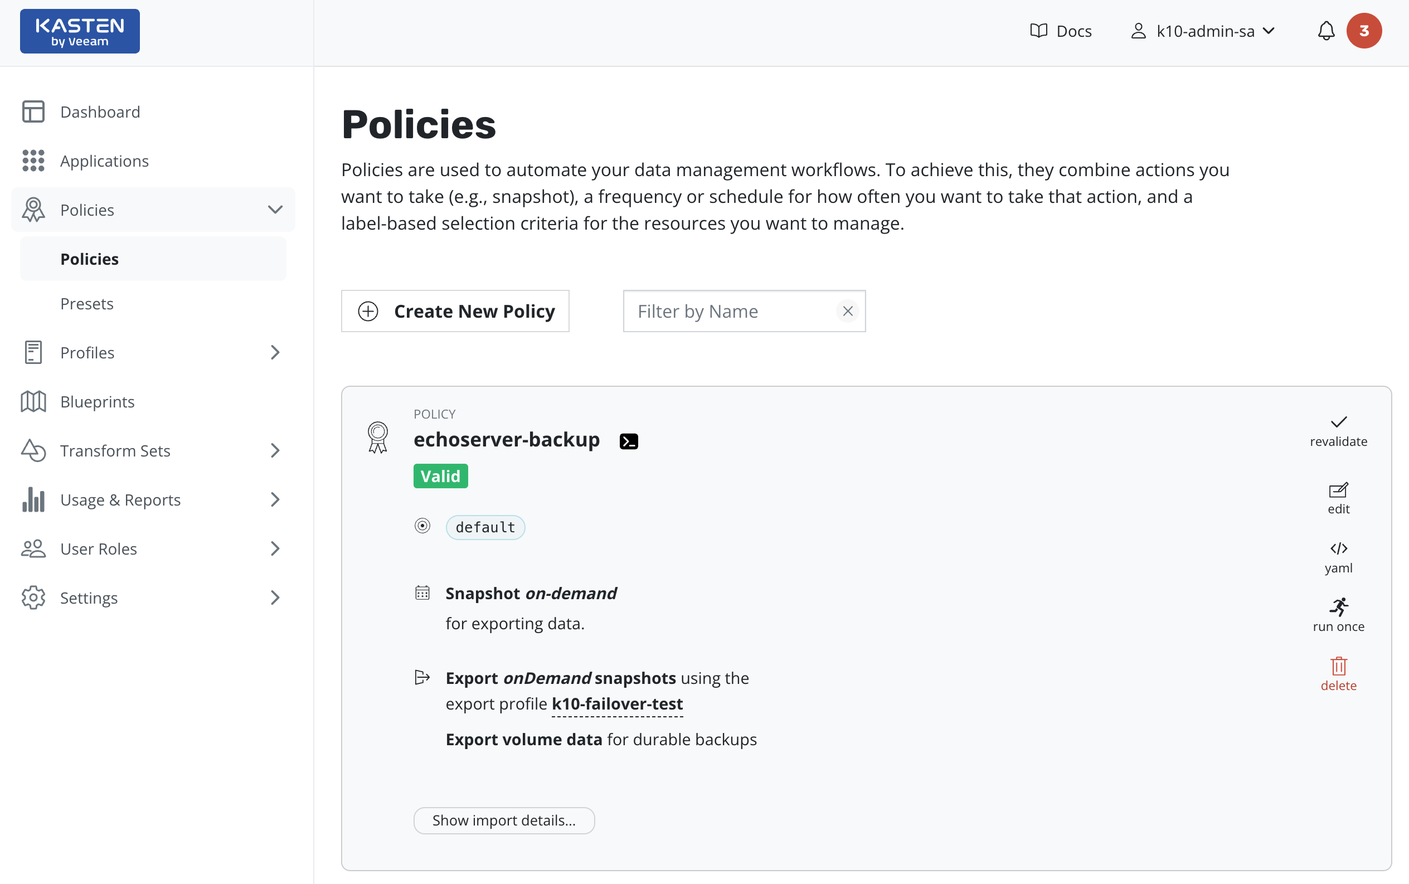Expand the Profiles sidebar section
The height and width of the screenshot is (884, 1409).
tap(275, 353)
